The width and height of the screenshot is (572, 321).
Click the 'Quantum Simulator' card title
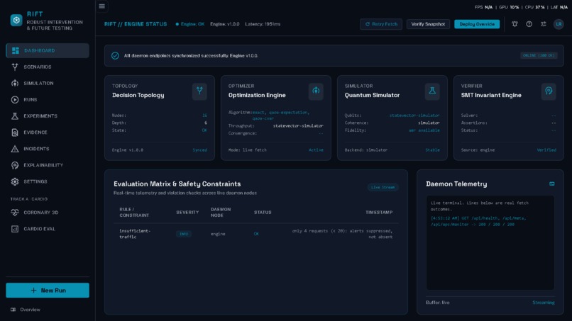pyautogui.click(x=372, y=95)
